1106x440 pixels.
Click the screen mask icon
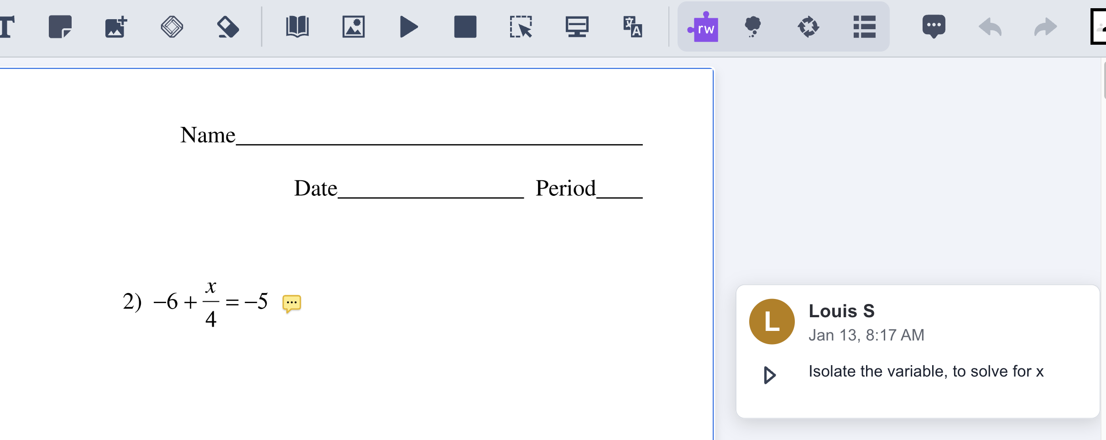click(577, 27)
